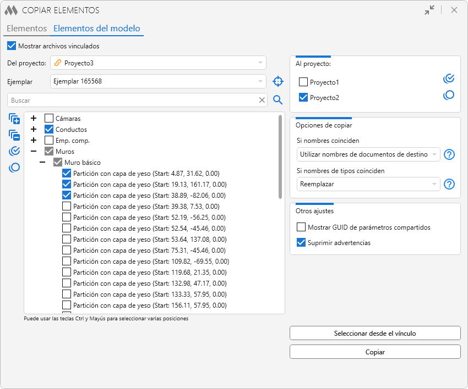Select all target projects icon
The width and height of the screenshot is (468, 389).
[449, 79]
